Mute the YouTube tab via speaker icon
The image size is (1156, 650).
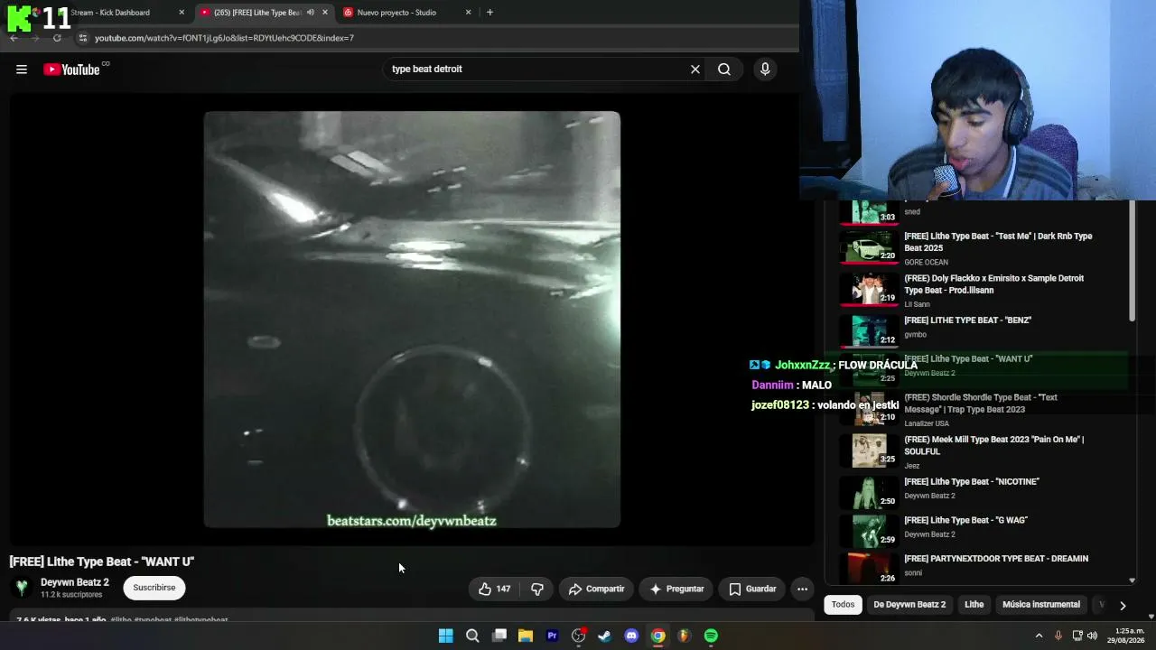click(310, 13)
